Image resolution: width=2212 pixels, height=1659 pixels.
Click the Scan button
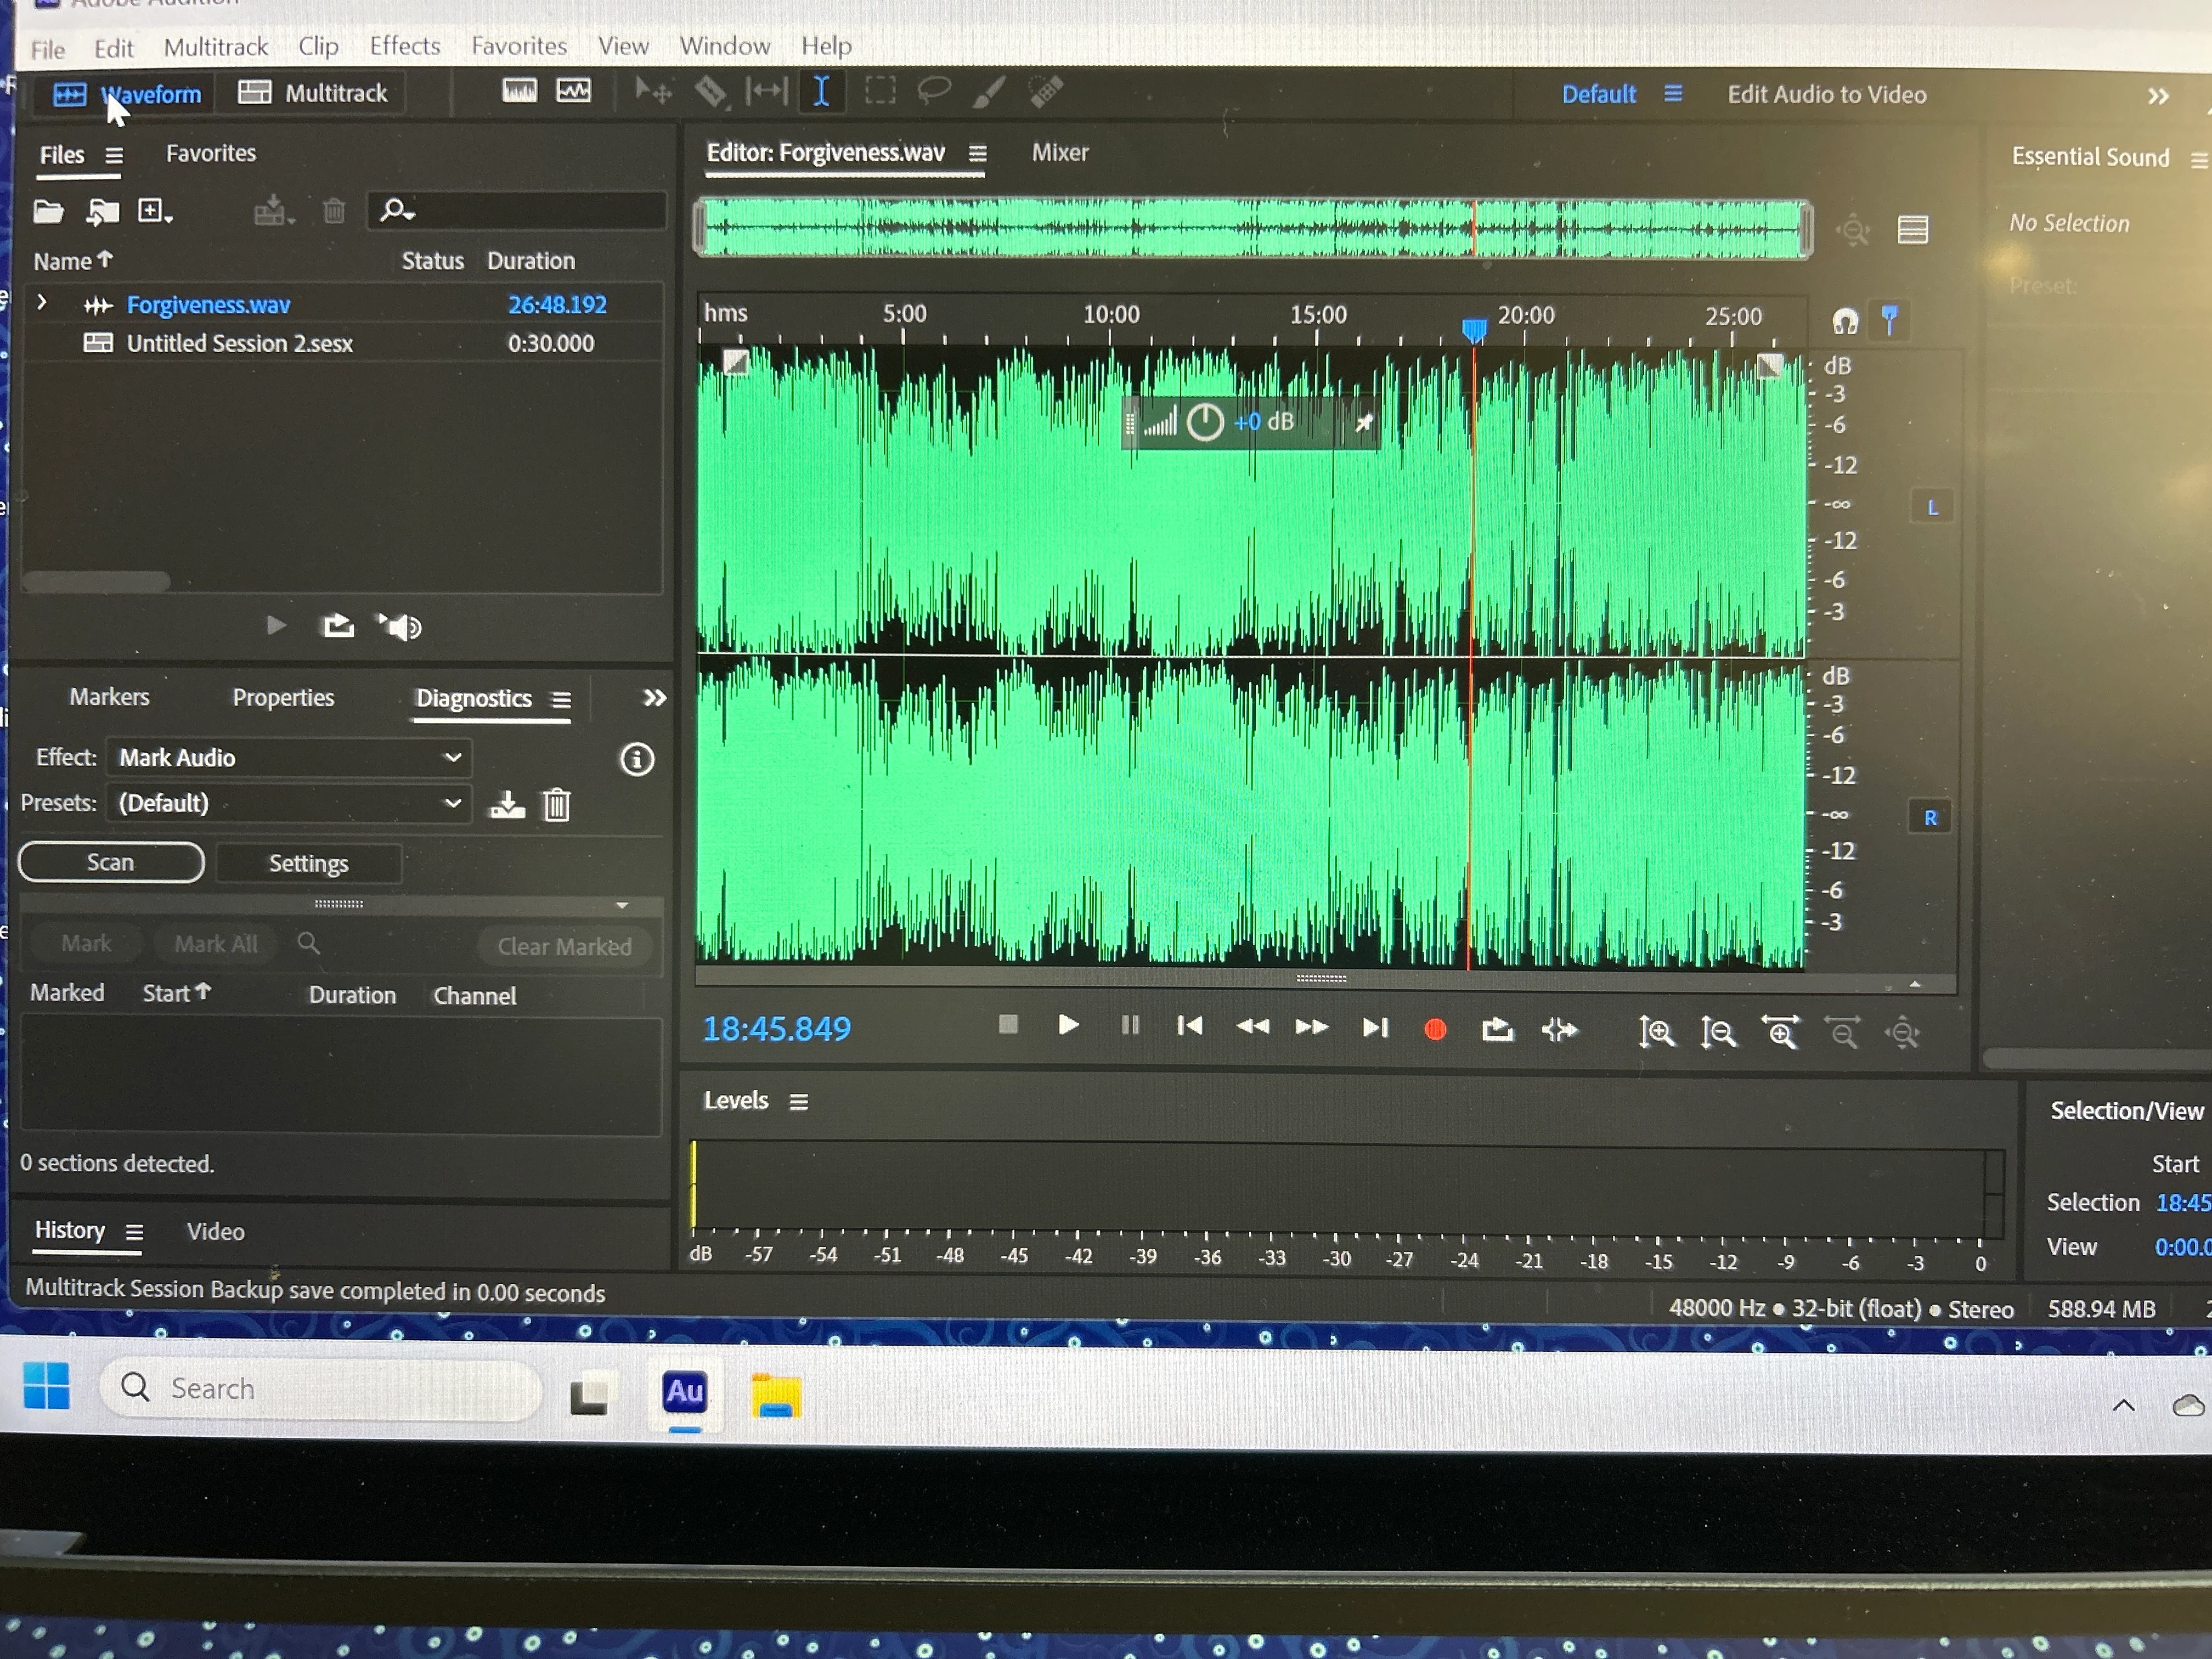[x=111, y=862]
